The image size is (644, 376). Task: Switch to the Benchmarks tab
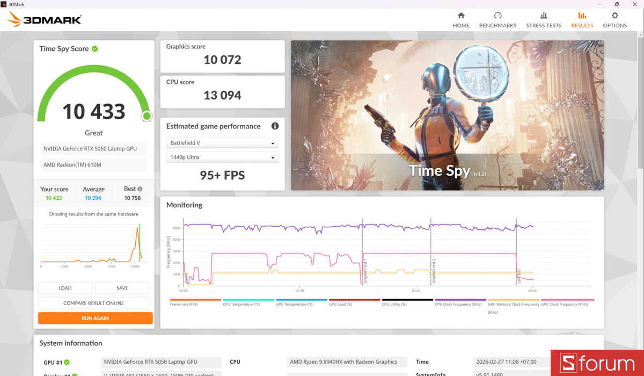click(497, 17)
